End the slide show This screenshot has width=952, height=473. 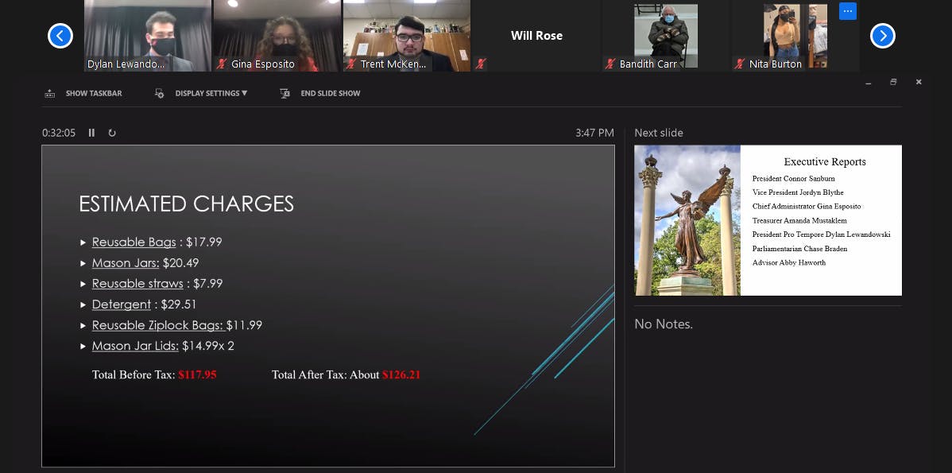click(x=321, y=93)
